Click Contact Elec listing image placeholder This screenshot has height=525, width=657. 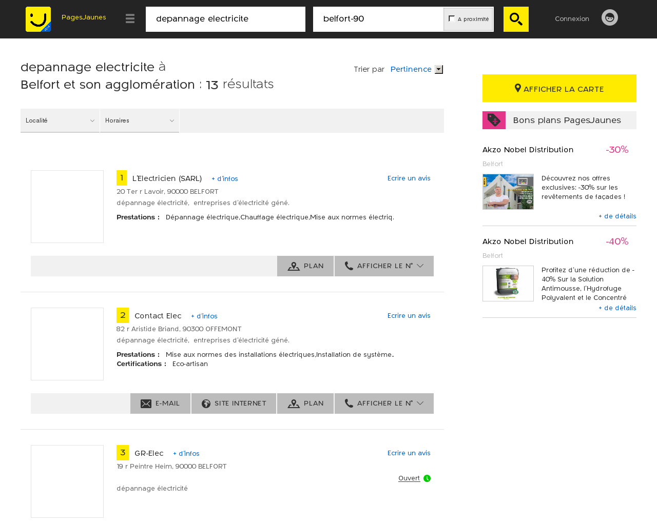coord(67,344)
